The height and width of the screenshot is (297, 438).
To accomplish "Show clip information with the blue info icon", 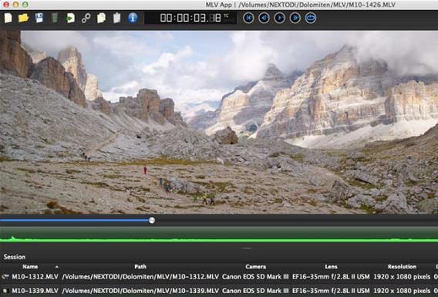I will pyautogui.click(x=133, y=19).
